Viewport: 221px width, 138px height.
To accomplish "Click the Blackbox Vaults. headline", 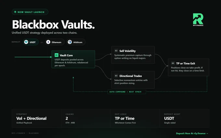I will click(x=53, y=24).
